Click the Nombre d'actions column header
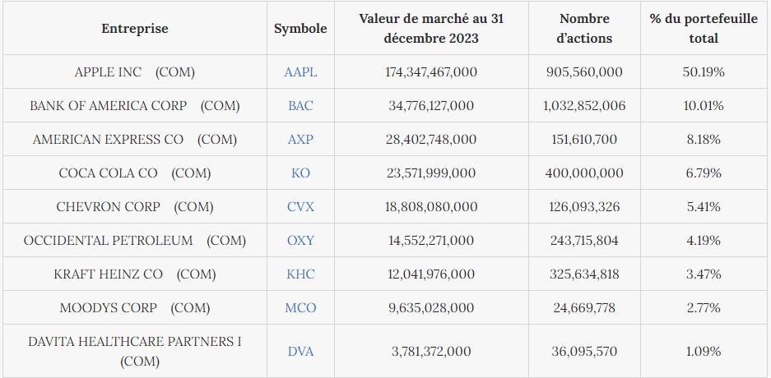 click(x=584, y=29)
